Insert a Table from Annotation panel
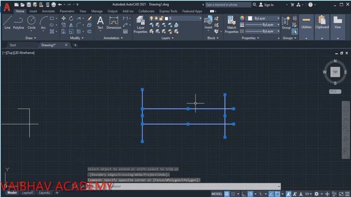The width and height of the screenshot is (351, 197). click(126, 32)
